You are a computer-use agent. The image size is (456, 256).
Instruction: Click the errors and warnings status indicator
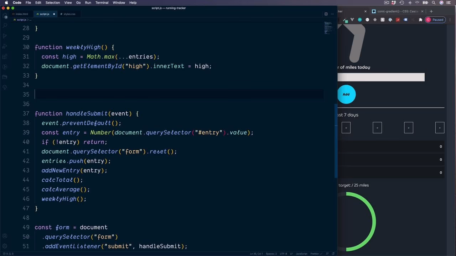pyautogui.click(x=8, y=254)
